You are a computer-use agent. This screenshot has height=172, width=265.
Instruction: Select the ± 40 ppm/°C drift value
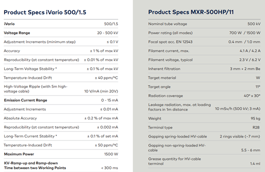pos(106,78)
